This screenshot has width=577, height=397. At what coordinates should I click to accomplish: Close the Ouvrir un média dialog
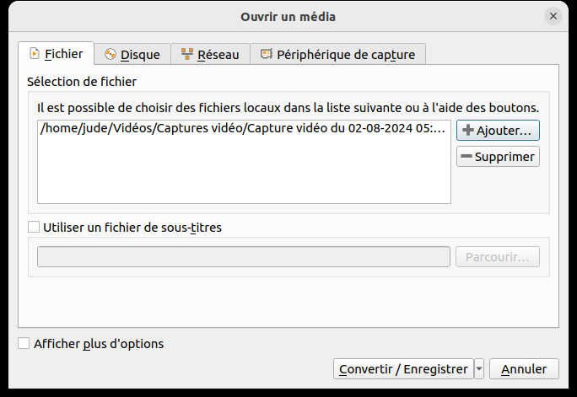(x=553, y=16)
